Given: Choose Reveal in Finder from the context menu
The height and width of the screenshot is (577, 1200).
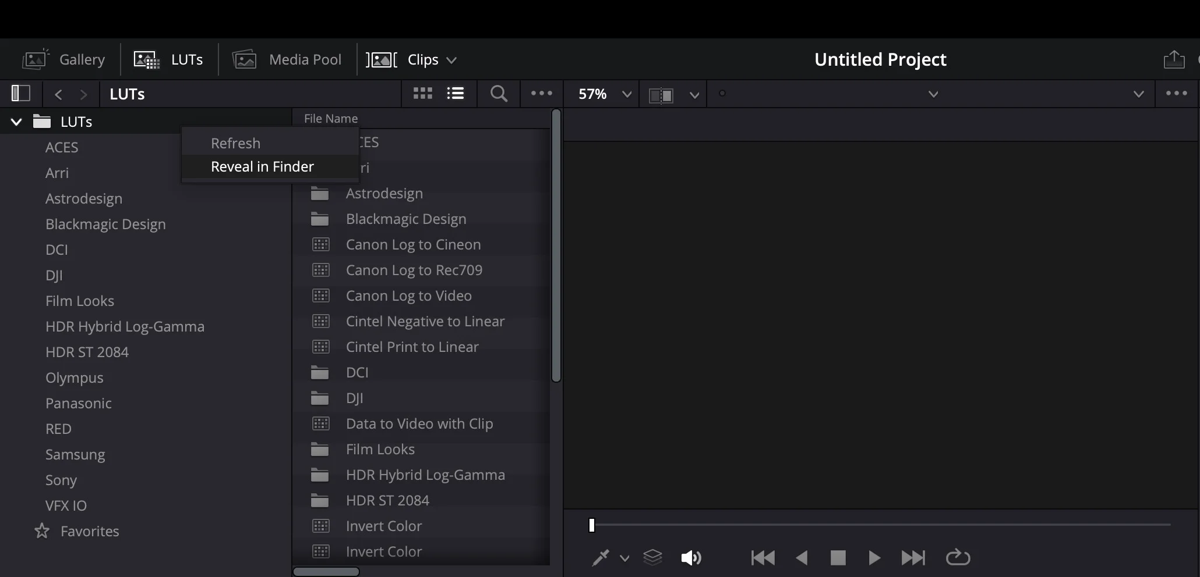Looking at the screenshot, I should pos(262,166).
